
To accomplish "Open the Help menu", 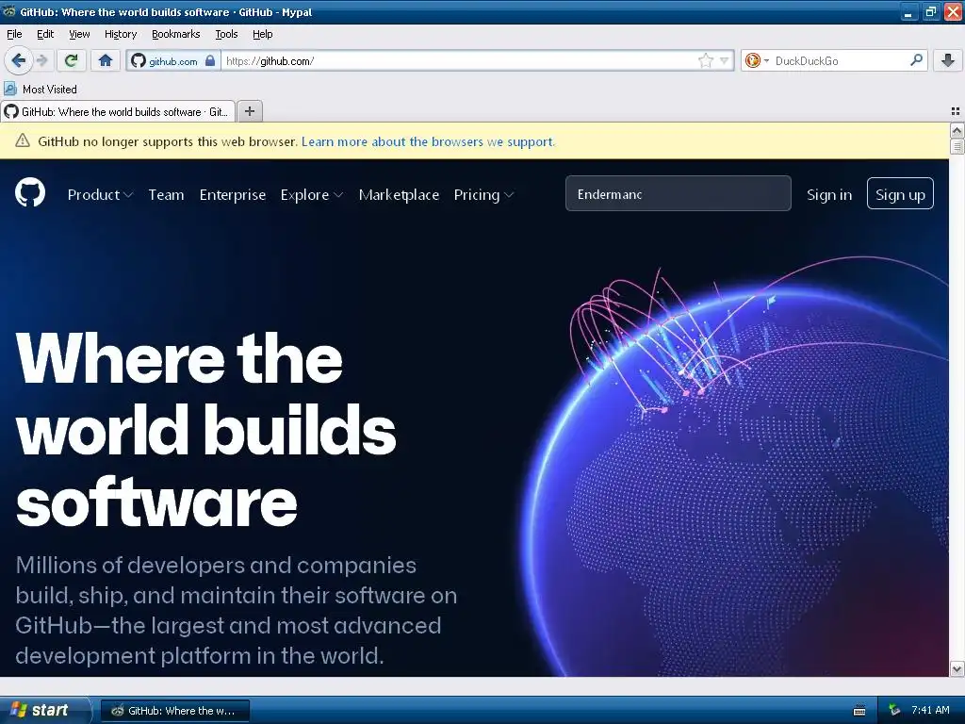I will point(263,34).
